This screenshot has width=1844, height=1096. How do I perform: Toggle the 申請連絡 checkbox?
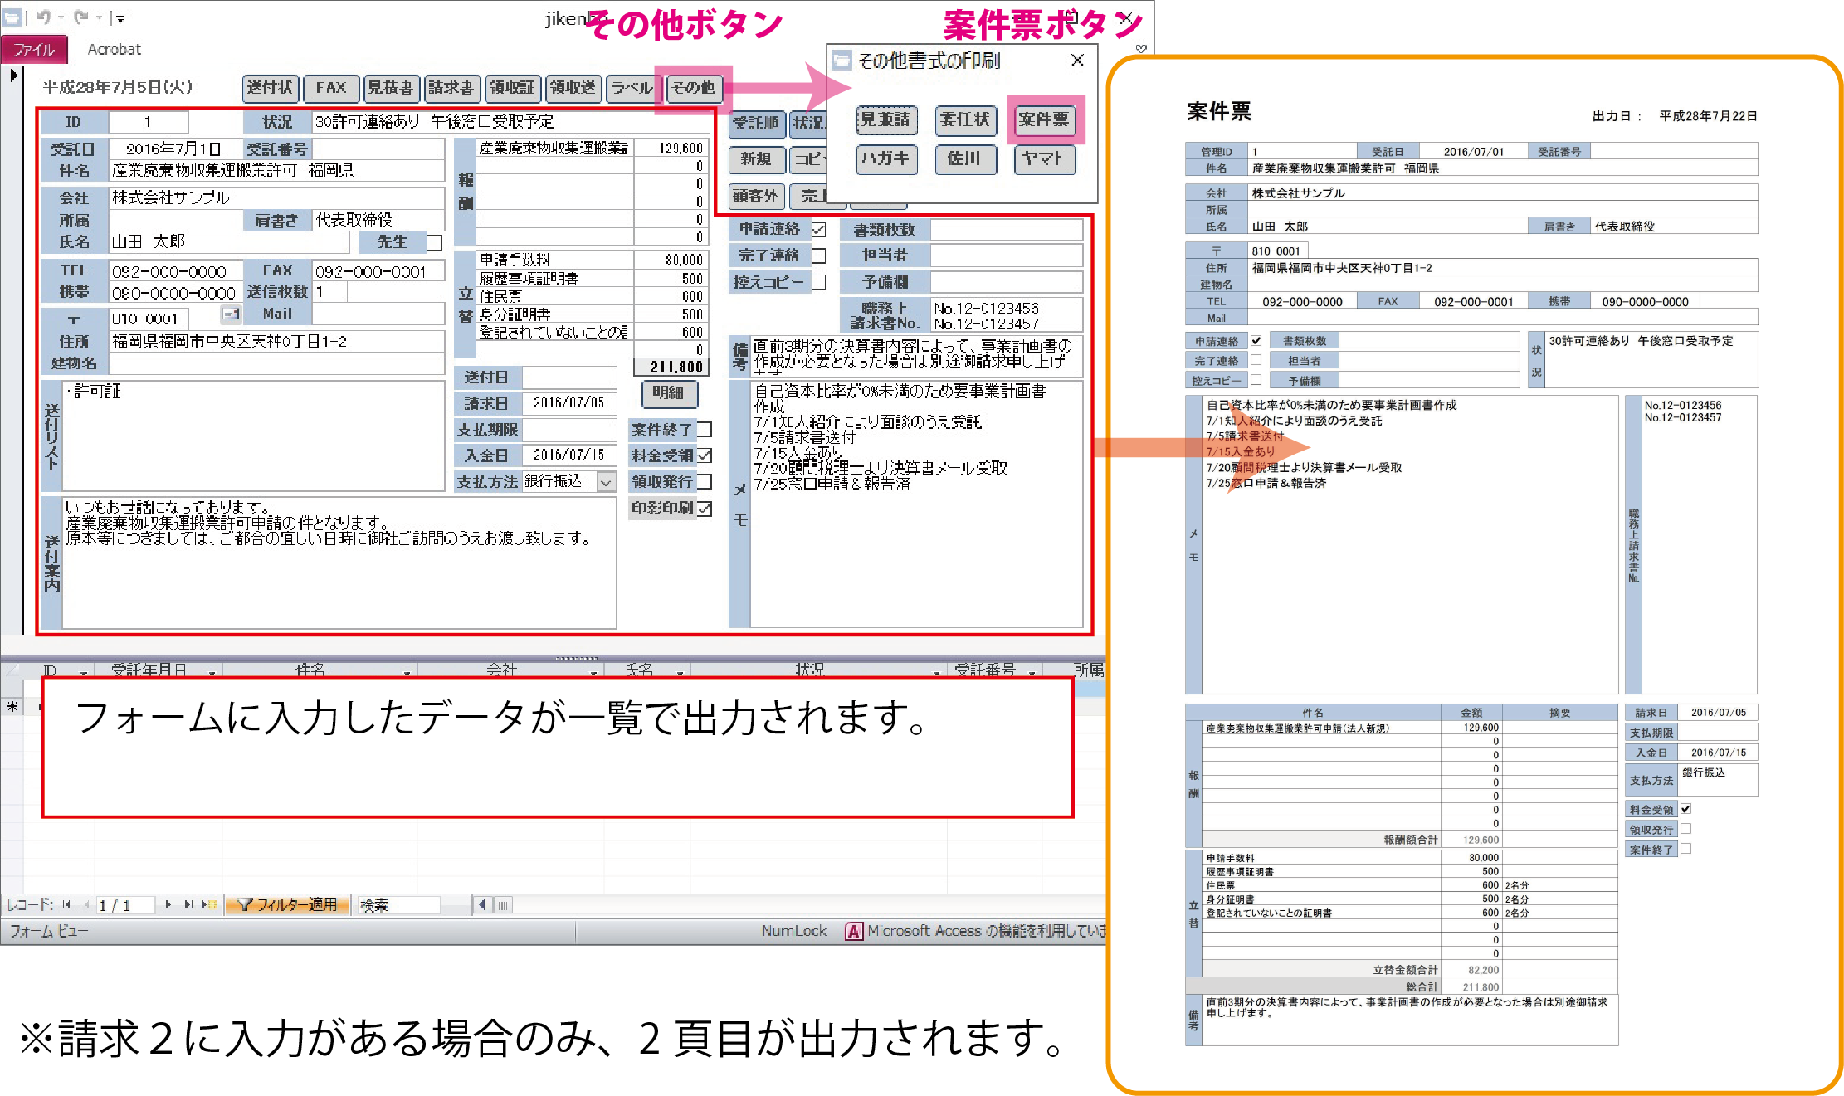[x=818, y=230]
